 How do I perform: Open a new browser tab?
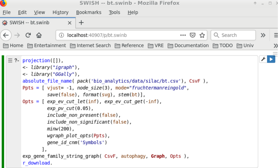click(81, 23)
